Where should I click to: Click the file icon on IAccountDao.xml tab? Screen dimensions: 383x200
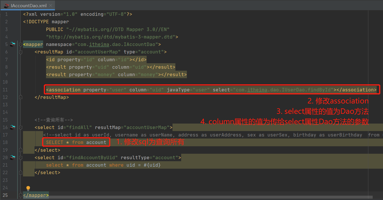click(6, 5)
